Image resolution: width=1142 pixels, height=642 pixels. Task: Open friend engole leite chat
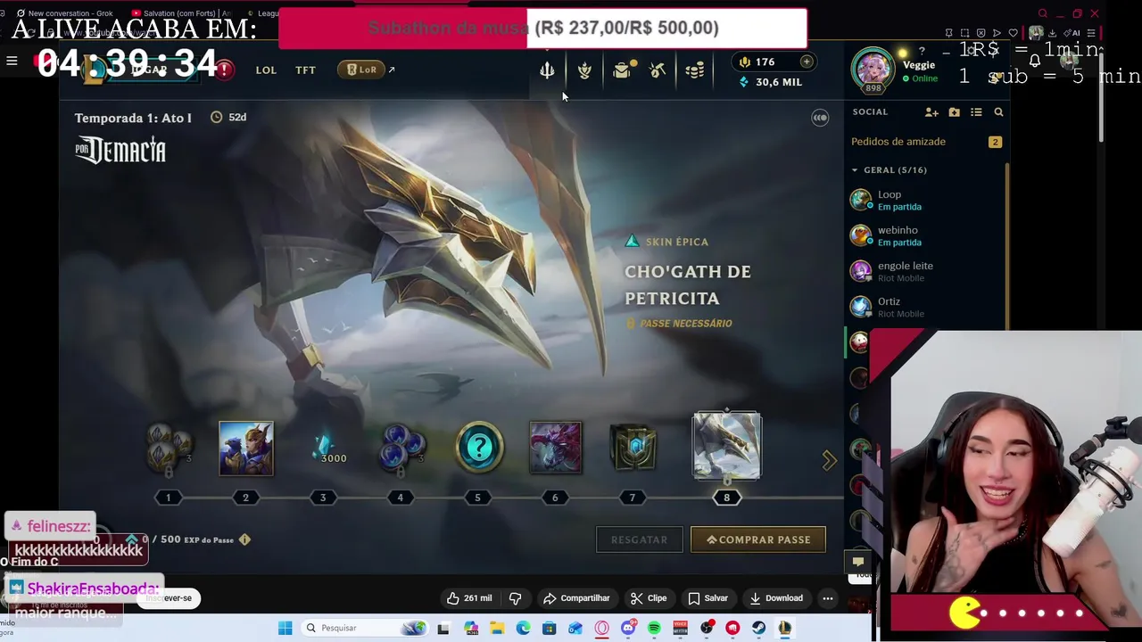[923, 271]
